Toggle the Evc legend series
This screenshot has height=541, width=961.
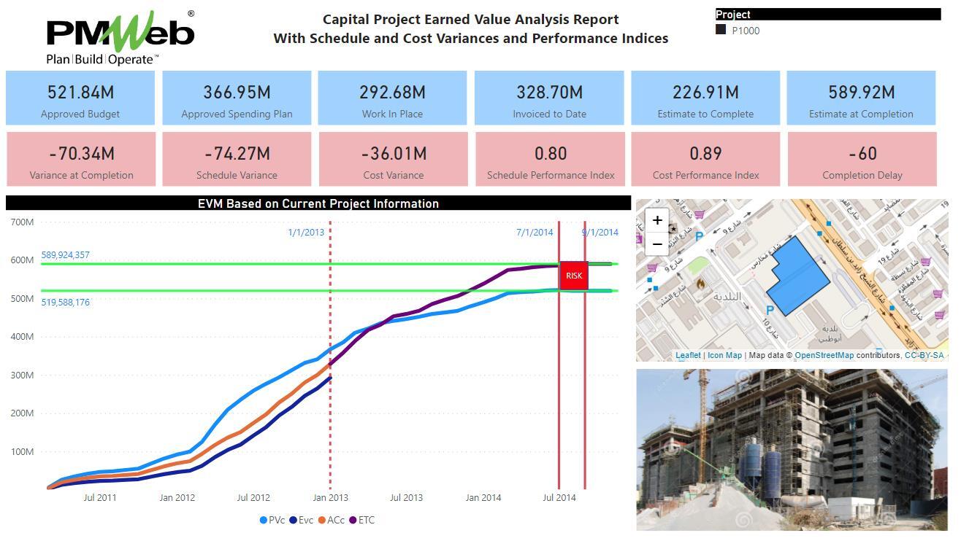302,520
